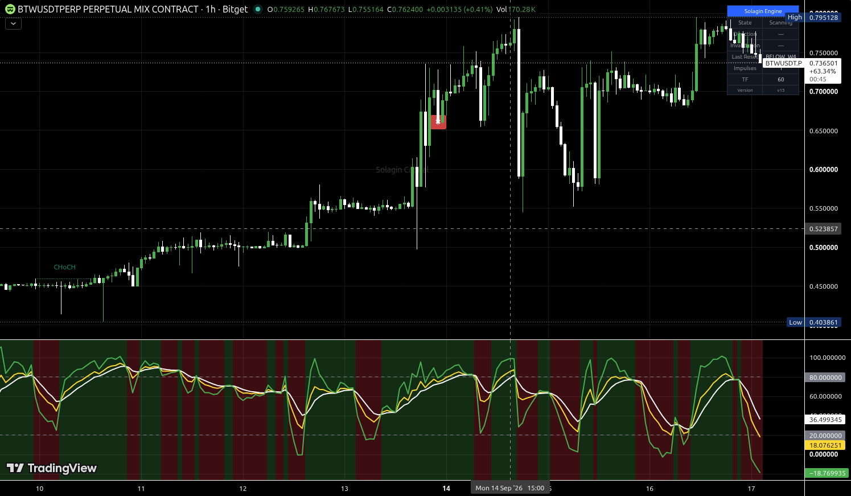This screenshot has width=851, height=496.
Task: Click the green BTW symbol logo icon
Action: click(10, 9)
